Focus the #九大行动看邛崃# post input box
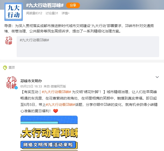The image size is (164, 151). pos(88,46)
